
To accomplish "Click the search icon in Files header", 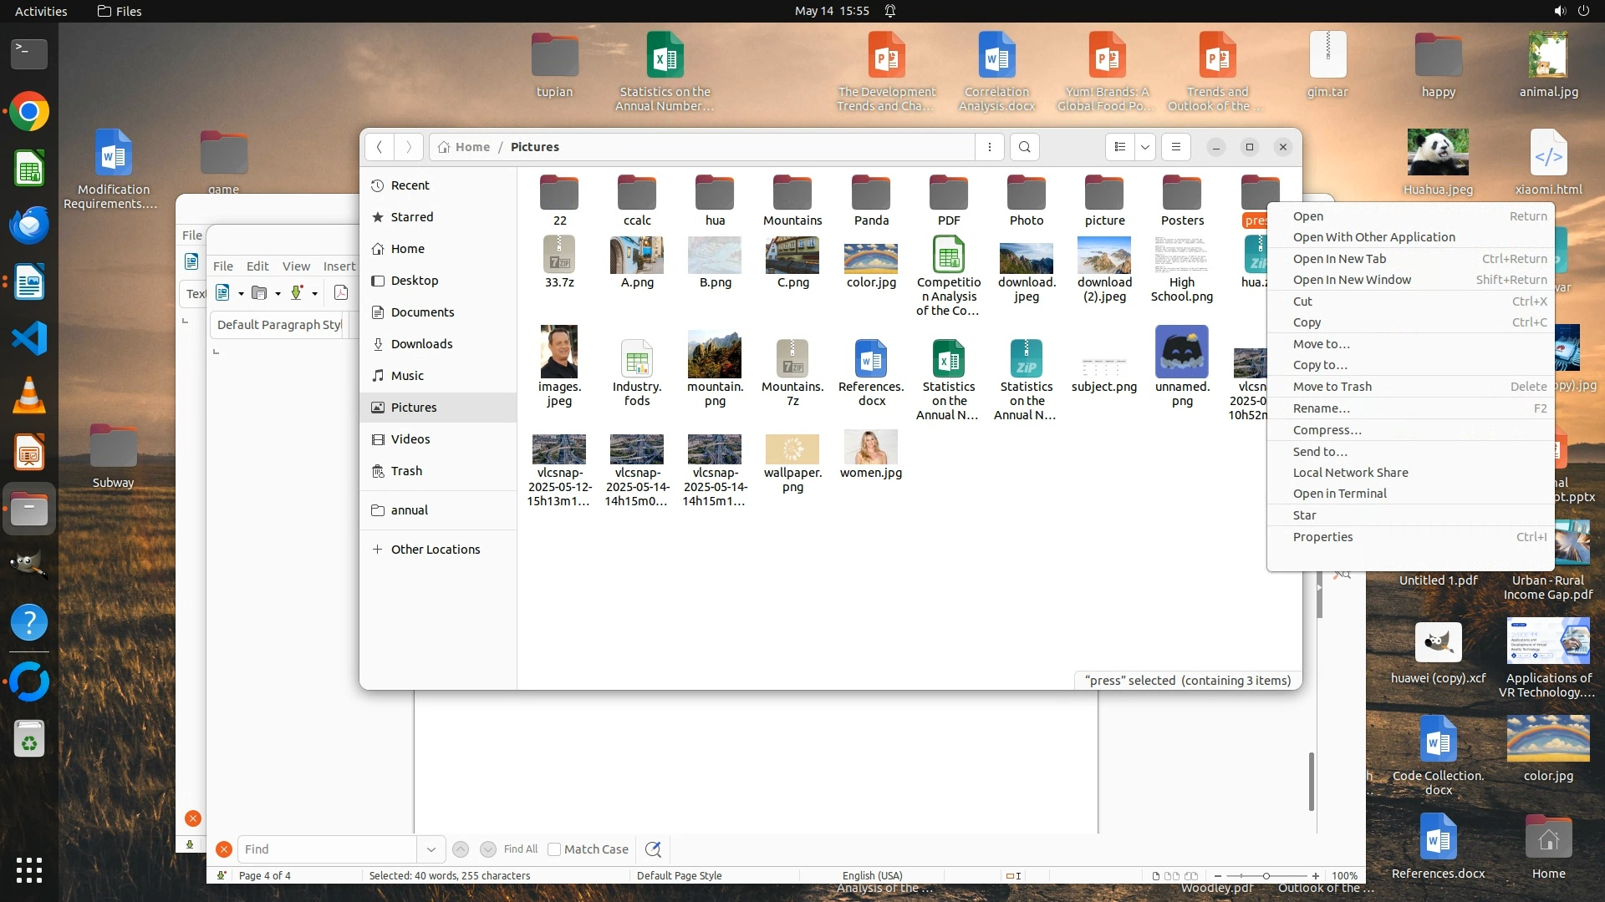I will pos(1024,147).
